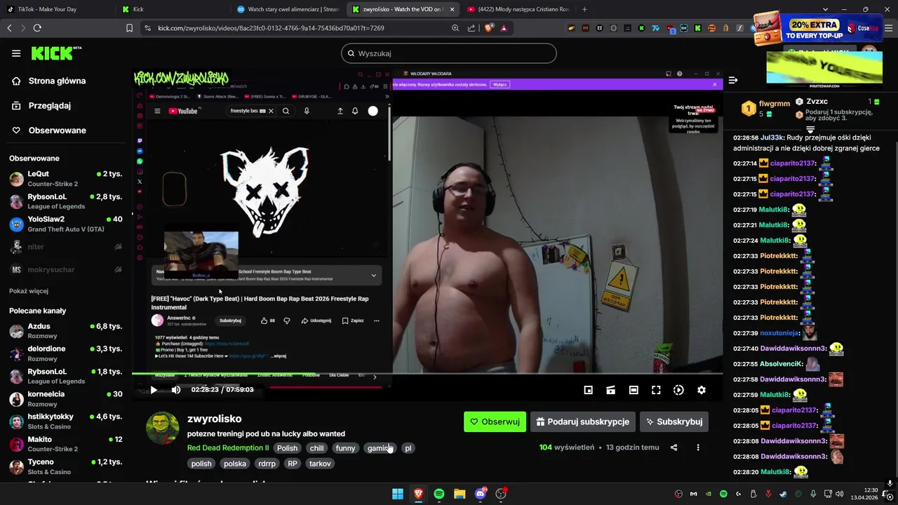Screen dimensions: 898x505
Task: Open Makito recommended channel
Action: click(65, 444)
